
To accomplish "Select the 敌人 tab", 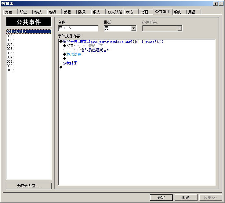I will [x=98, y=12].
